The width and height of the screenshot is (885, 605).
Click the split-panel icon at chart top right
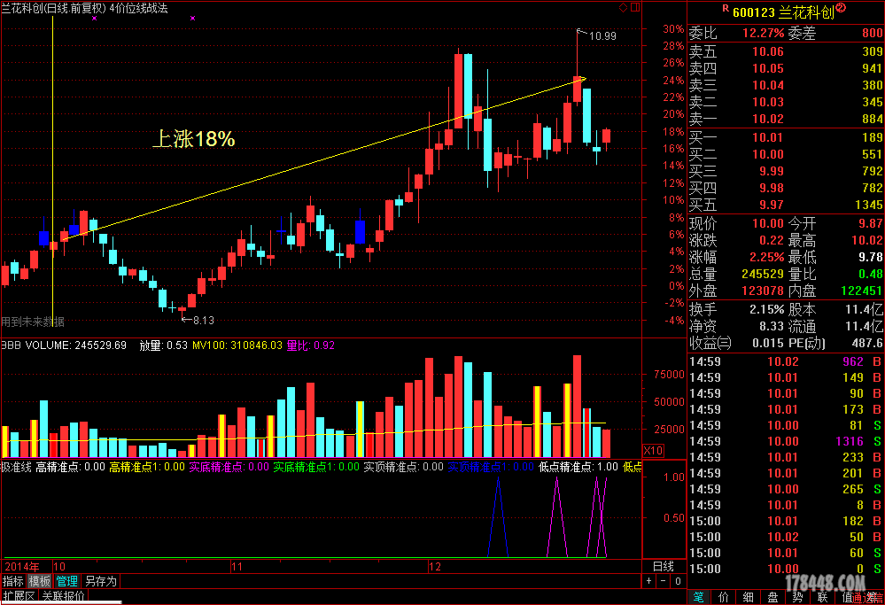click(634, 8)
